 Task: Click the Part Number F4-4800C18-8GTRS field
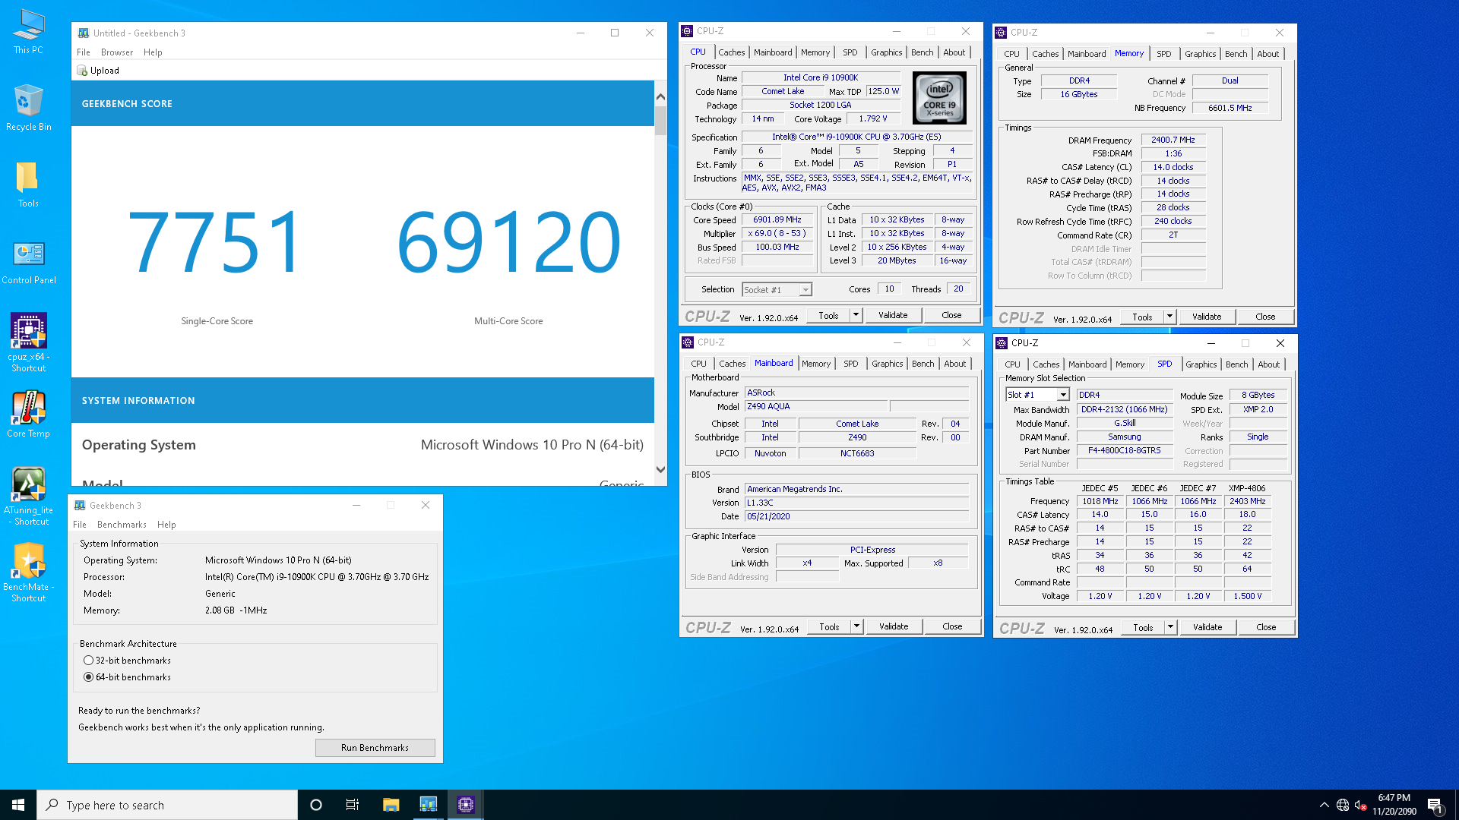(x=1125, y=451)
